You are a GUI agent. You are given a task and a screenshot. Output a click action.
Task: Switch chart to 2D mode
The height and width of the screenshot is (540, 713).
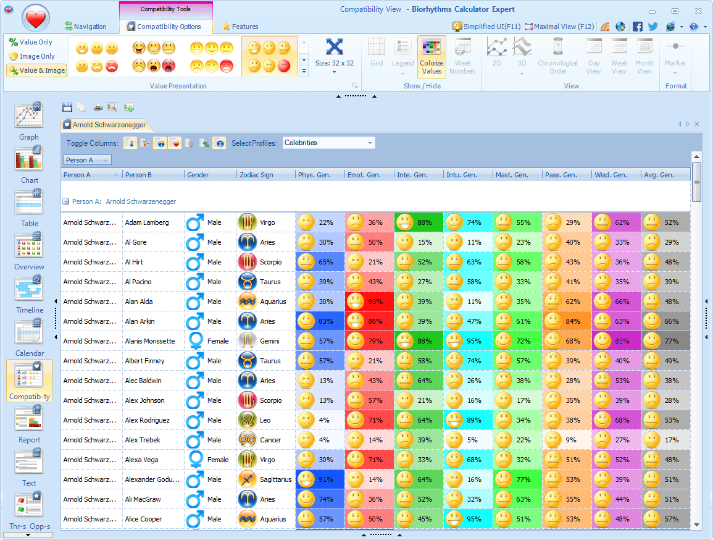tap(496, 53)
